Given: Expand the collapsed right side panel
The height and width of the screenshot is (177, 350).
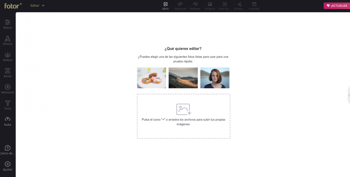Looking at the screenshot, I should click(x=349, y=95).
